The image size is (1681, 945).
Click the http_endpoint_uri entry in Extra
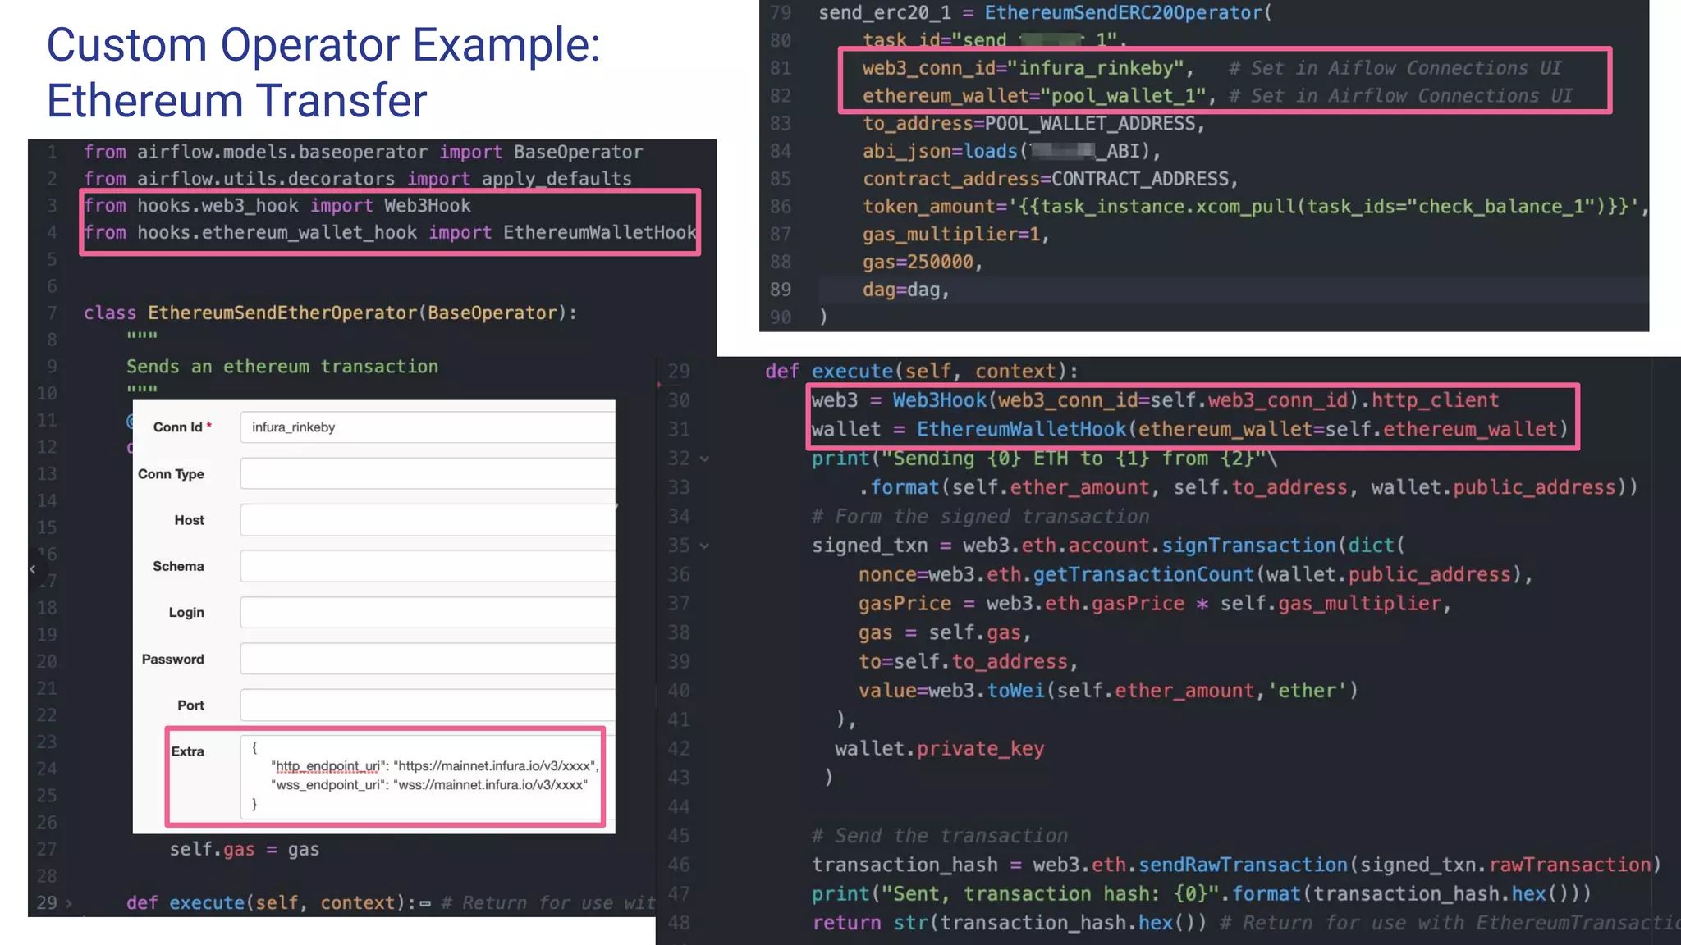click(435, 766)
